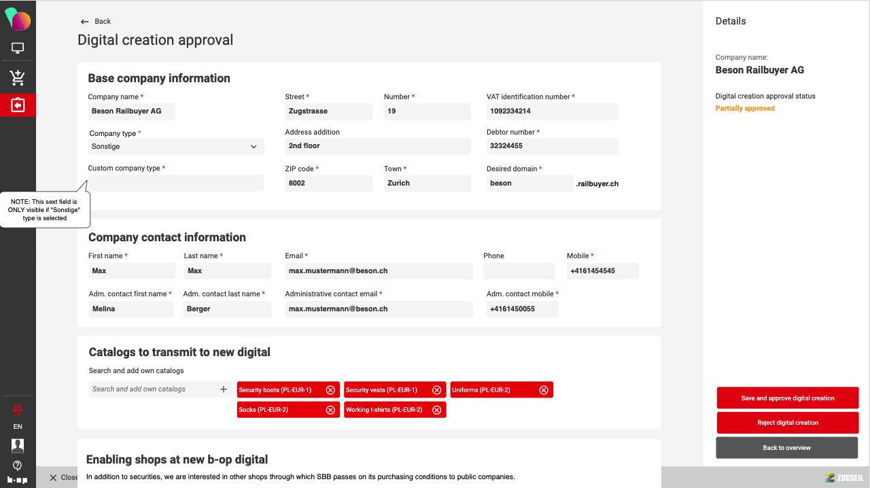
Task: Click the Custom company type field
Action: [x=176, y=183]
